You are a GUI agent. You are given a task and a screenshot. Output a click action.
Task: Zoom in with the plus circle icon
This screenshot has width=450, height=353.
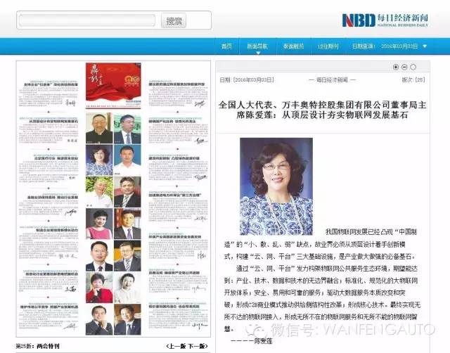[x=396, y=68]
